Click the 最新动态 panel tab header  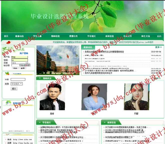[88, 47]
